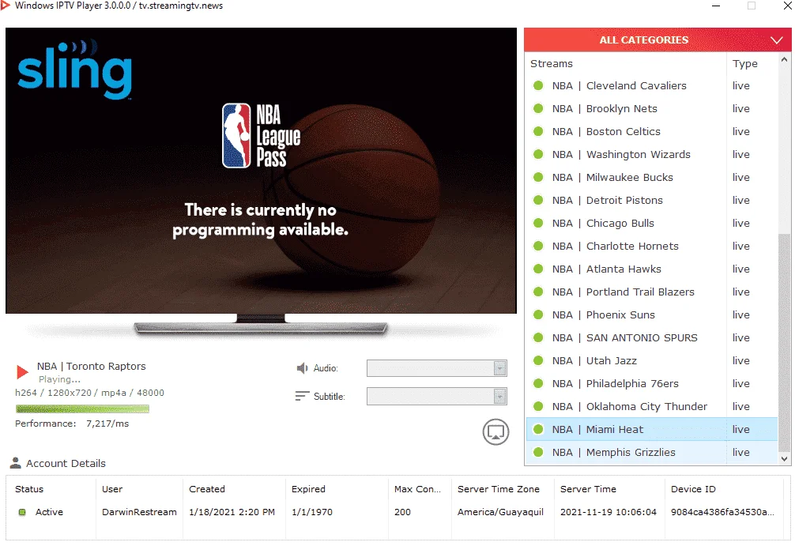Select the NBA | Philadelphia 76ers stream
The width and height of the screenshot is (795, 546).
point(651,383)
